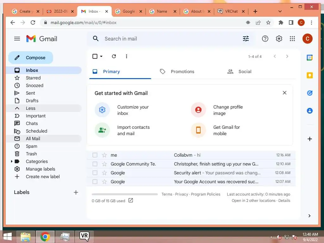Screen dimensions: 324x243
Task: Bookmark this page with star icon
Action: [x=268, y=22]
